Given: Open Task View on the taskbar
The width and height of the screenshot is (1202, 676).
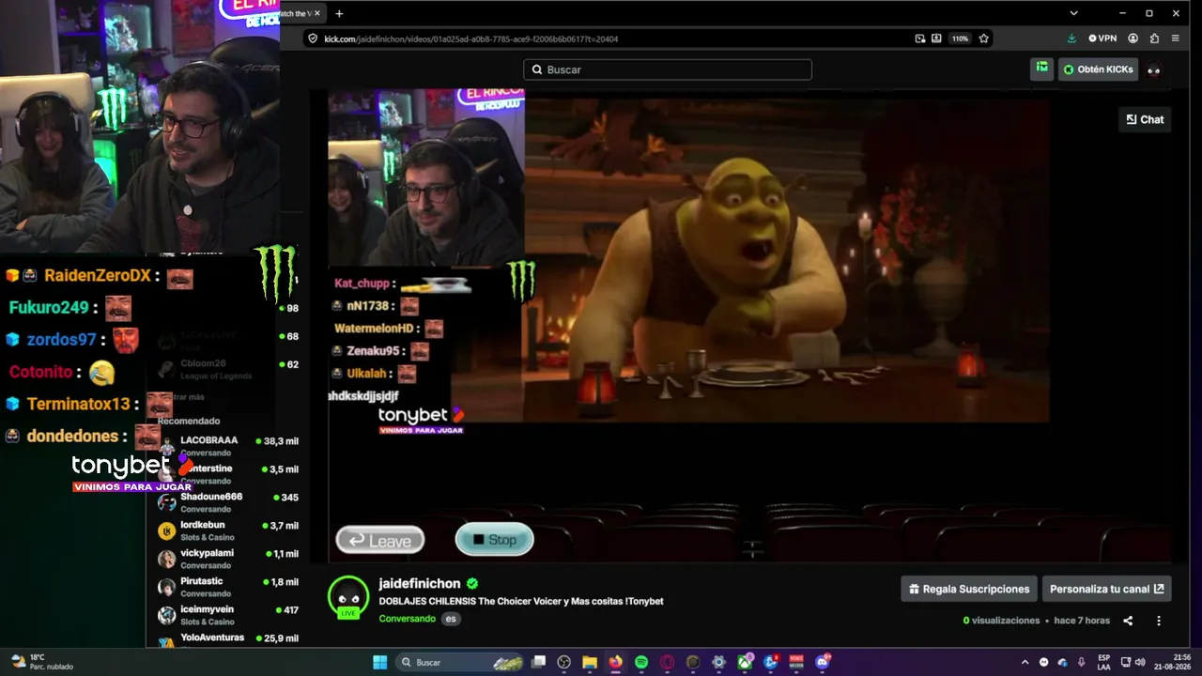Looking at the screenshot, I should [x=539, y=662].
